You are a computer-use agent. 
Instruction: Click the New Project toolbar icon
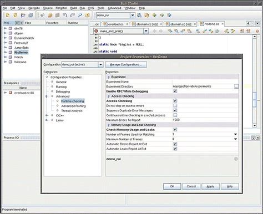pyautogui.click(x=16, y=15)
